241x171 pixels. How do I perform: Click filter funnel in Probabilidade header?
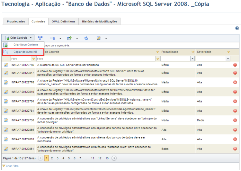tap(193, 52)
